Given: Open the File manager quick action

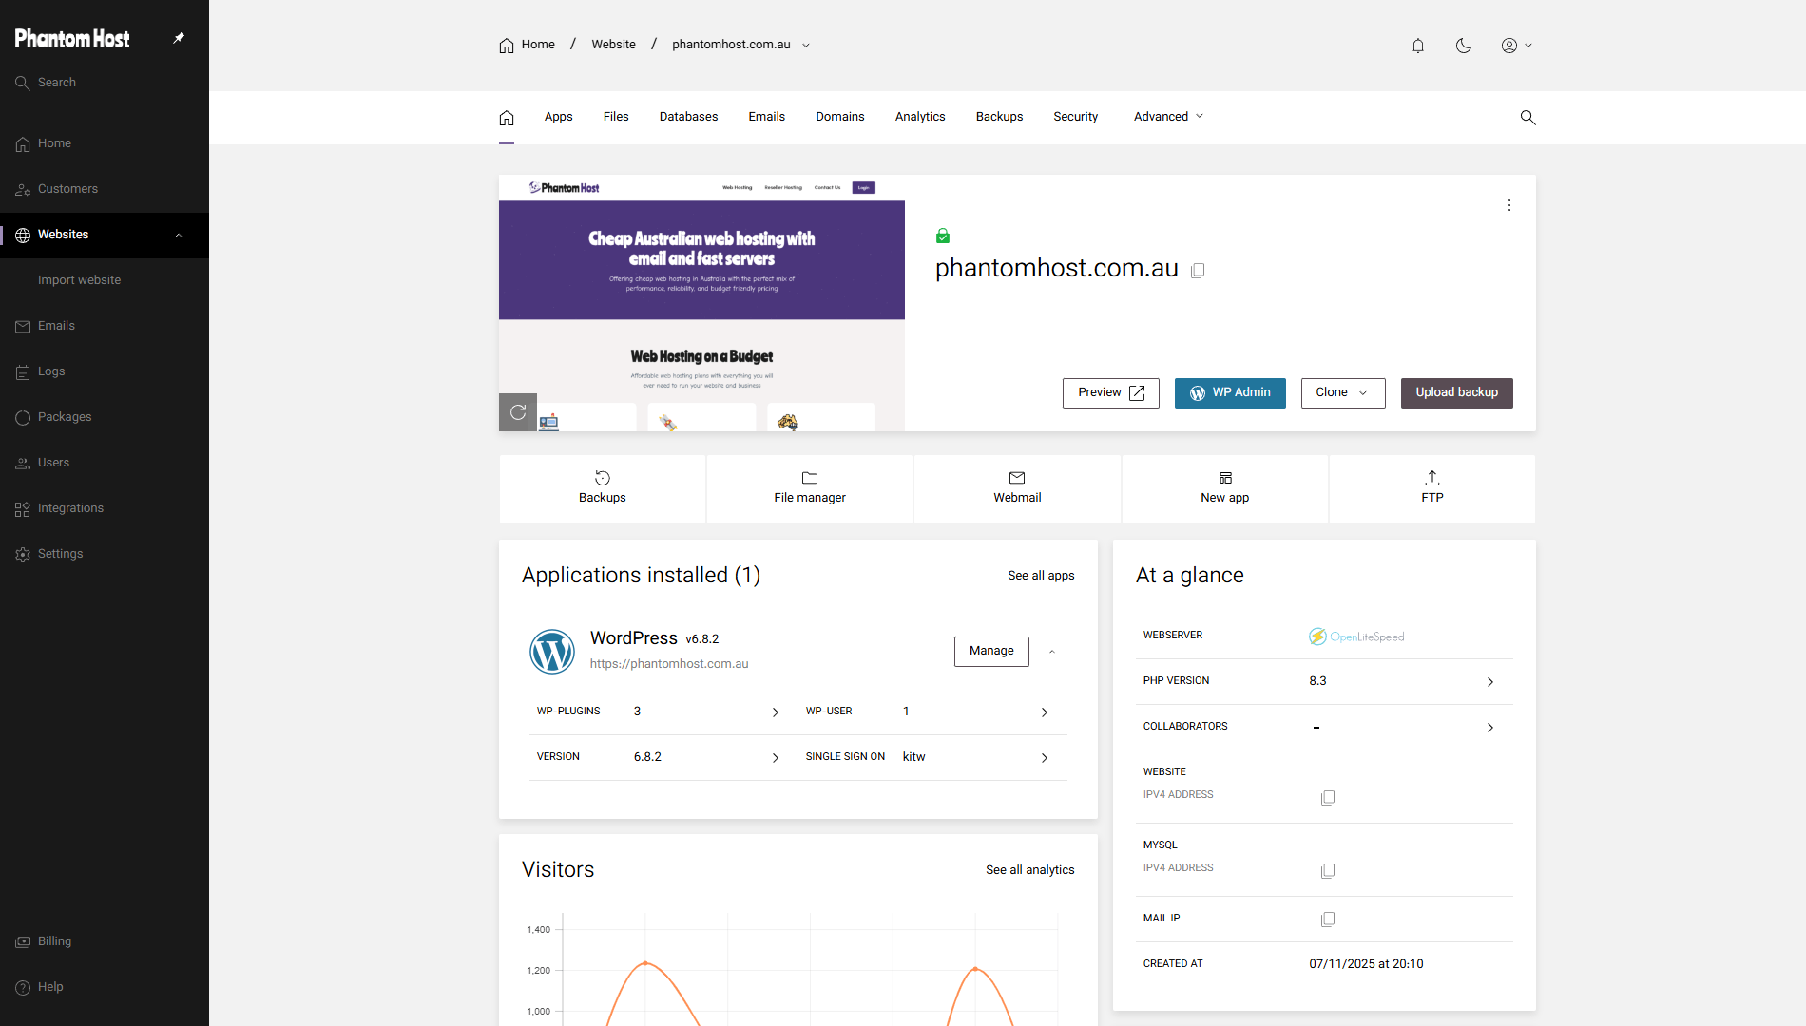Looking at the screenshot, I should [809, 487].
